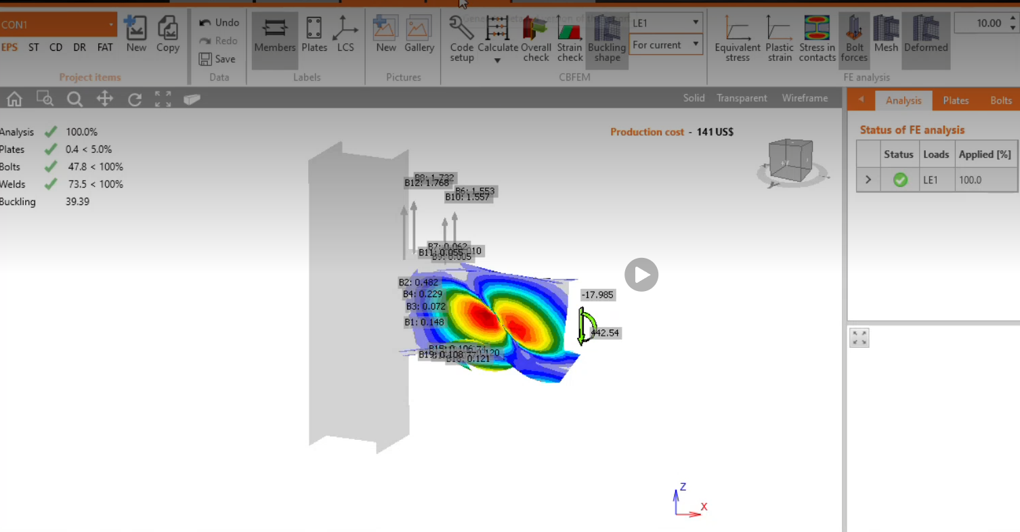1020x532 pixels.
Task: Switch to Solid display mode
Action: (694, 98)
